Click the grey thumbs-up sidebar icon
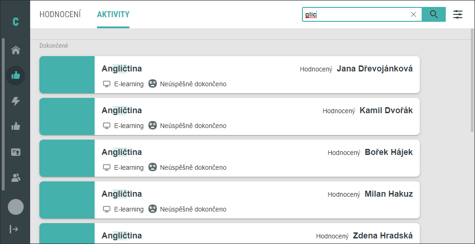This screenshot has height=244, width=475. tap(15, 126)
